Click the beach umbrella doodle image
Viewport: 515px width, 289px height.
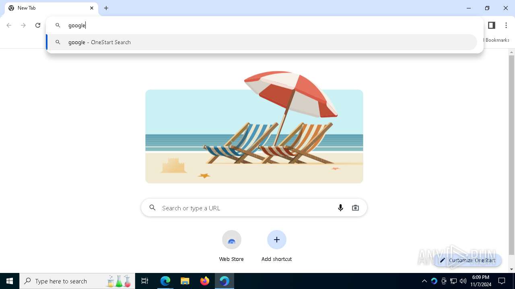(254, 128)
